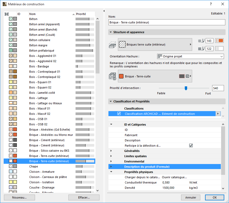Collapse the ID et Catégories group
This screenshot has width=229, height=203.
111,125
